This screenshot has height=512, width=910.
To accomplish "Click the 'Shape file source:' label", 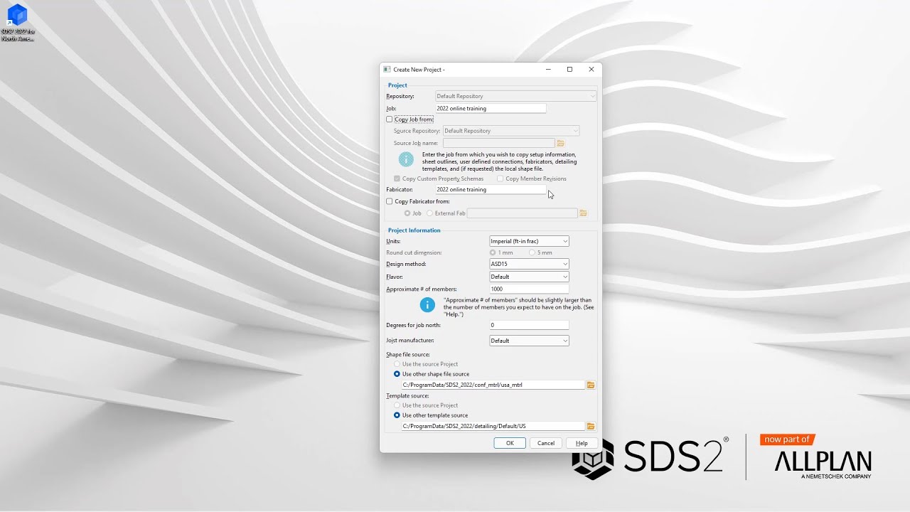I will point(408,354).
